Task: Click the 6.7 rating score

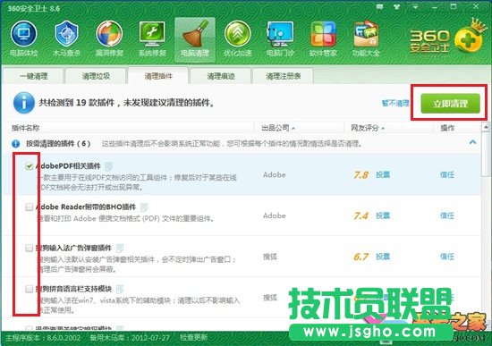Action: coord(361,257)
